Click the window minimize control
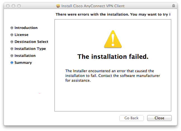 [13, 6]
